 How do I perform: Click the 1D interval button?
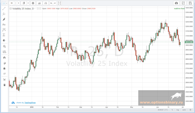pos(12,3)
